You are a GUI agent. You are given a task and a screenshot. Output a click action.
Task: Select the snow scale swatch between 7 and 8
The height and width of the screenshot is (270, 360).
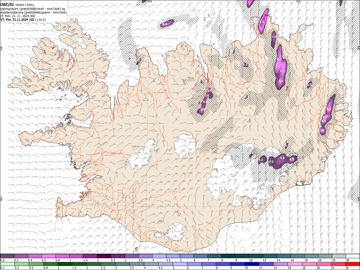click(214, 256)
